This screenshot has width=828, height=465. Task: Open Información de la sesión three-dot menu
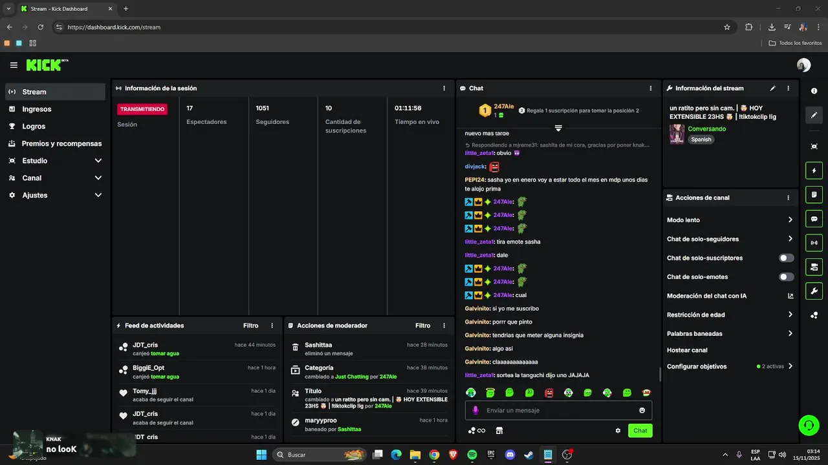[444, 88]
